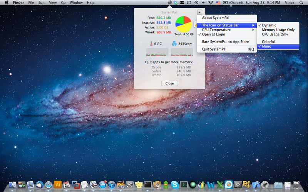Choose Colorful icon style
The image size is (308, 192).
278,42
